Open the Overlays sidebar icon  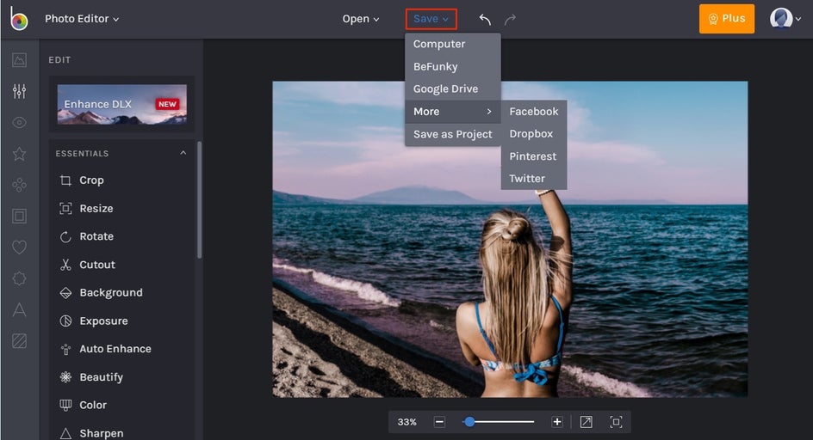(x=19, y=278)
